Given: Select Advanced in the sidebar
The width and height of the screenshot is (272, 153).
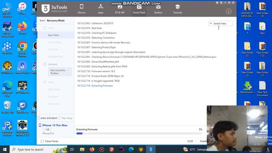Looking at the screenshot, I should coord(54,104).
